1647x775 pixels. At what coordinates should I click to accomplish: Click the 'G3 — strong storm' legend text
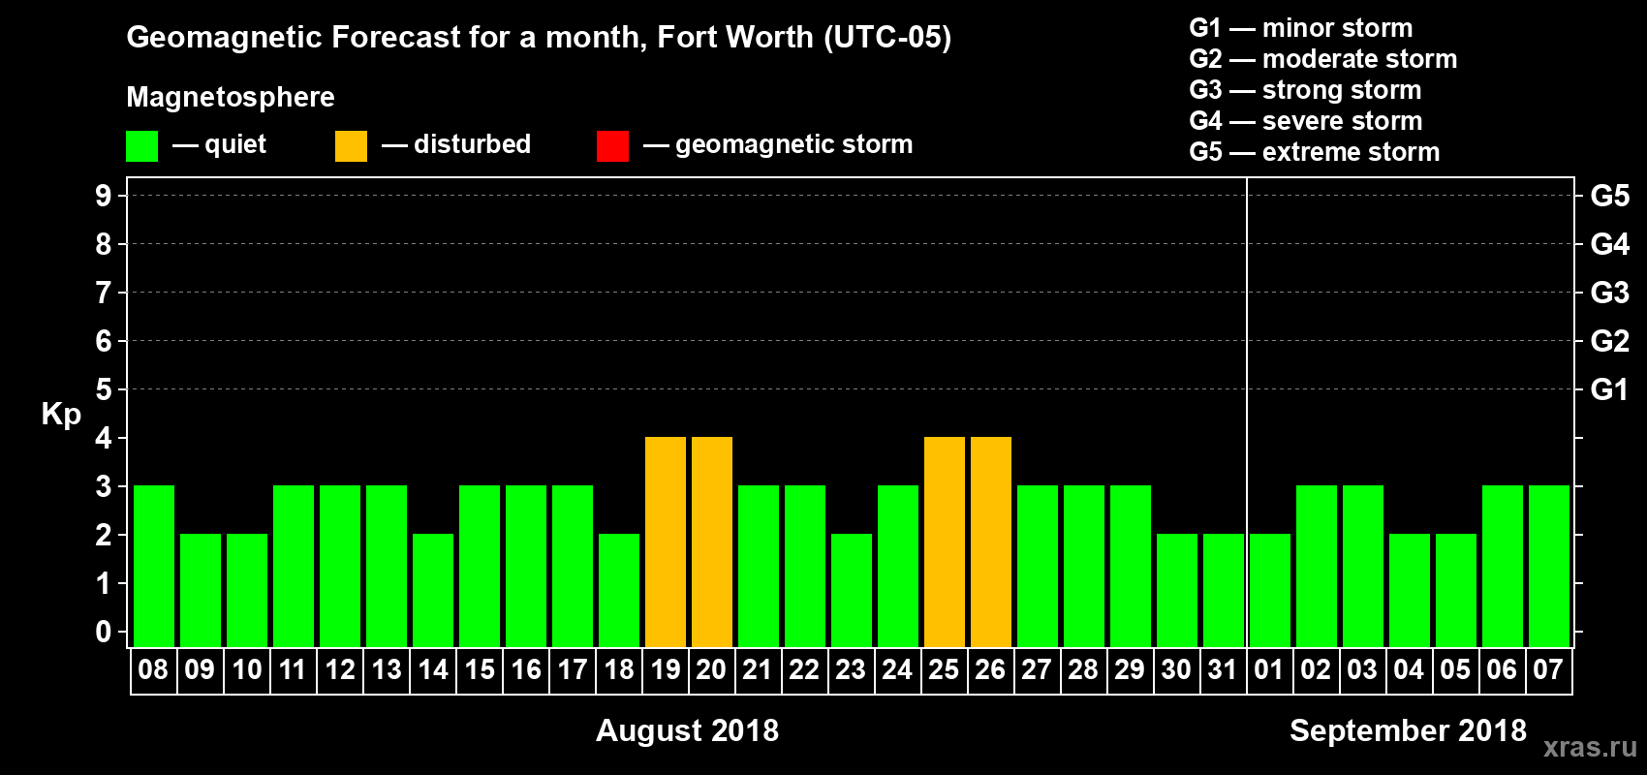click(1305, 90)
